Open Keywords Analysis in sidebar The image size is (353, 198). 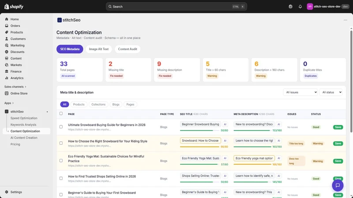point(23,125)
